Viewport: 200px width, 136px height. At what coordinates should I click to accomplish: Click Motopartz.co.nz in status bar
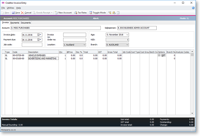click(x=8, y=130)
